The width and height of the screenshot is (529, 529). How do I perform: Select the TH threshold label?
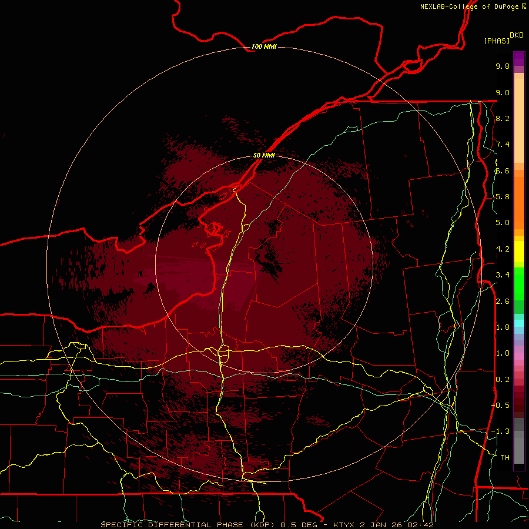tap(505, 458)
